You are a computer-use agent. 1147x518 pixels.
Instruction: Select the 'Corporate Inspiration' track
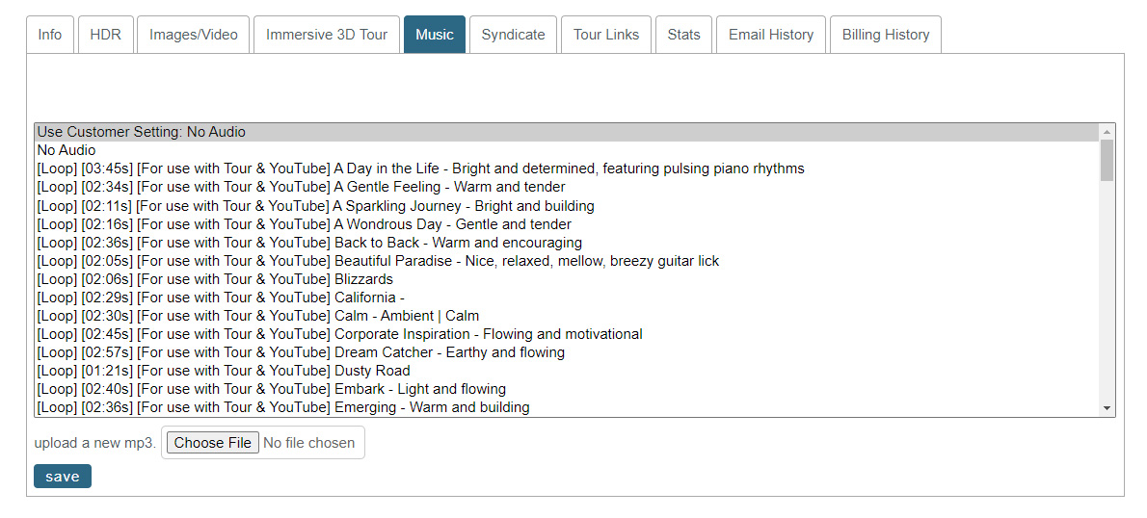567,334
